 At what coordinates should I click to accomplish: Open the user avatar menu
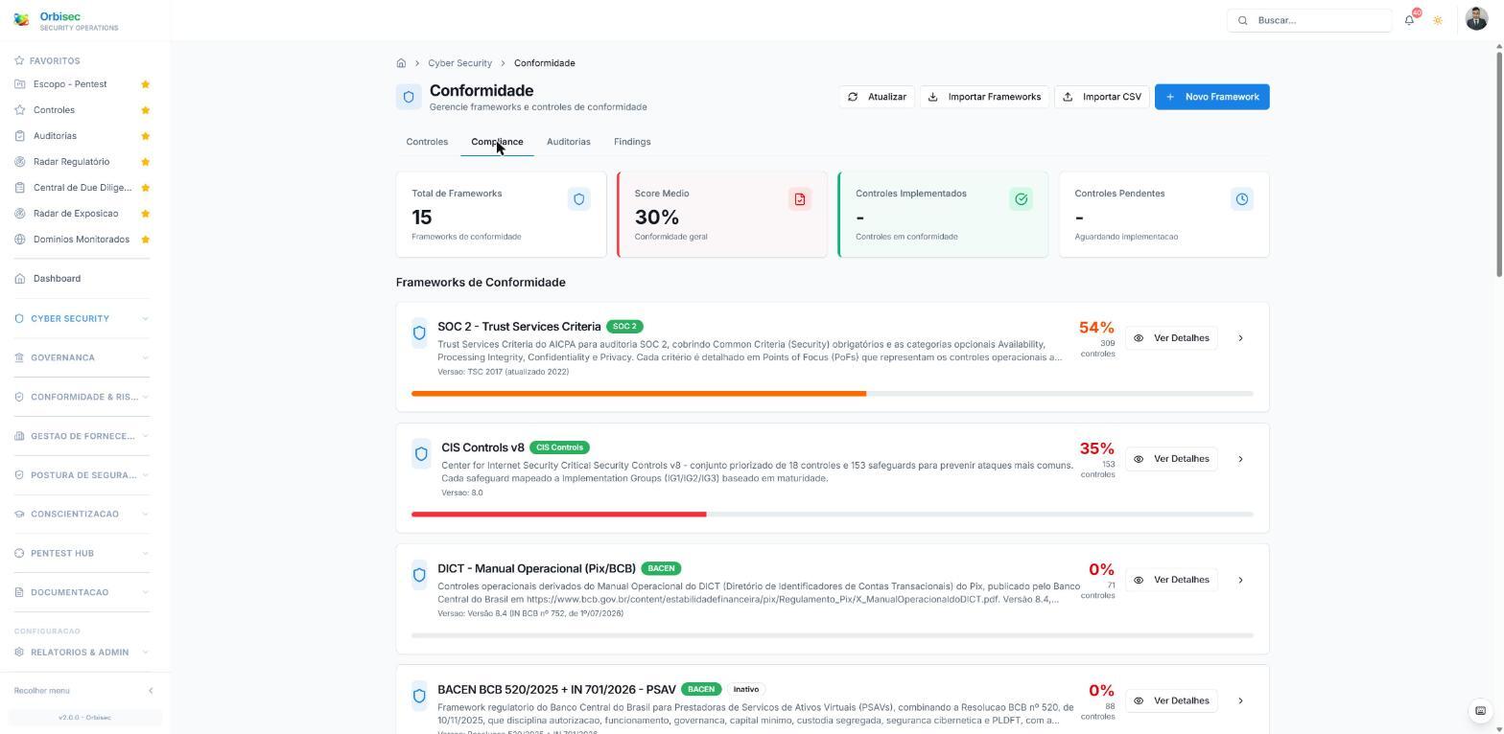point(1476,18)
